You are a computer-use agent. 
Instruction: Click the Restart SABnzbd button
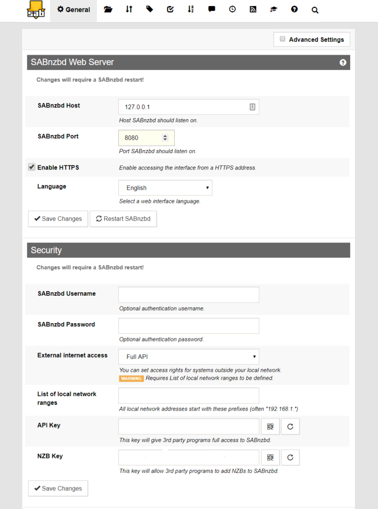click(123, 219)
